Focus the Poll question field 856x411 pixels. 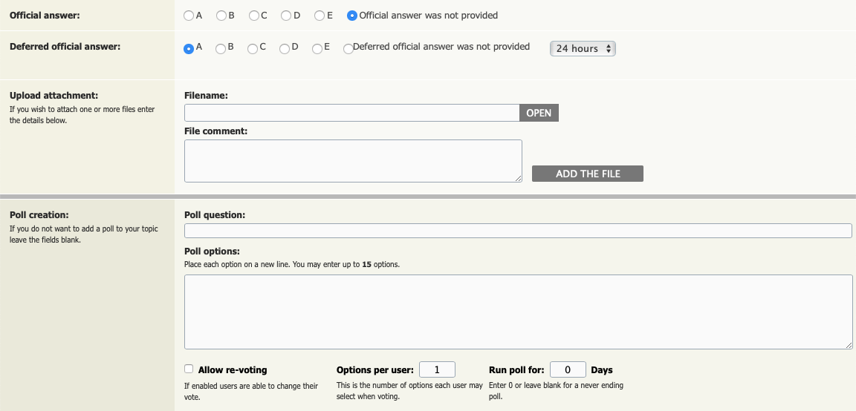(517, 231)
